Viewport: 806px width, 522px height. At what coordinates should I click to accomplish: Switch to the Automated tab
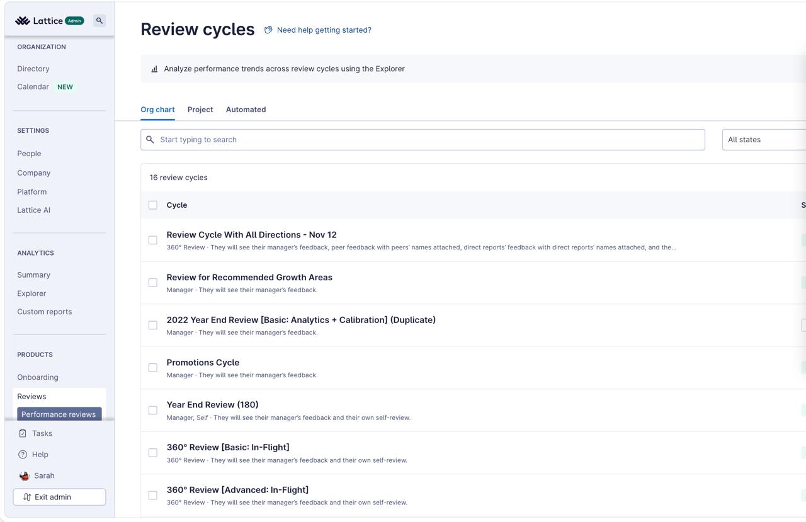coord(246,110)
